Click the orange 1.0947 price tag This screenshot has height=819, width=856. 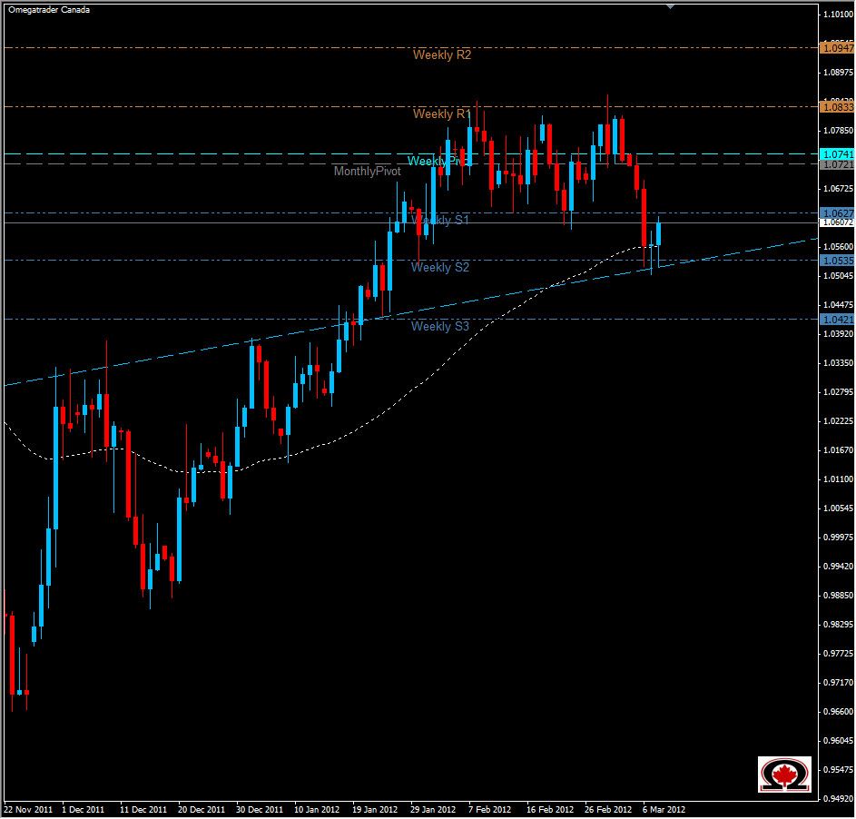[836, 48]
